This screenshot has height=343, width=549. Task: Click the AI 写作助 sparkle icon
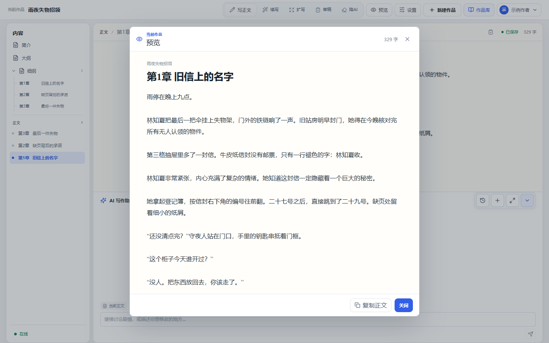pos(103,200)
